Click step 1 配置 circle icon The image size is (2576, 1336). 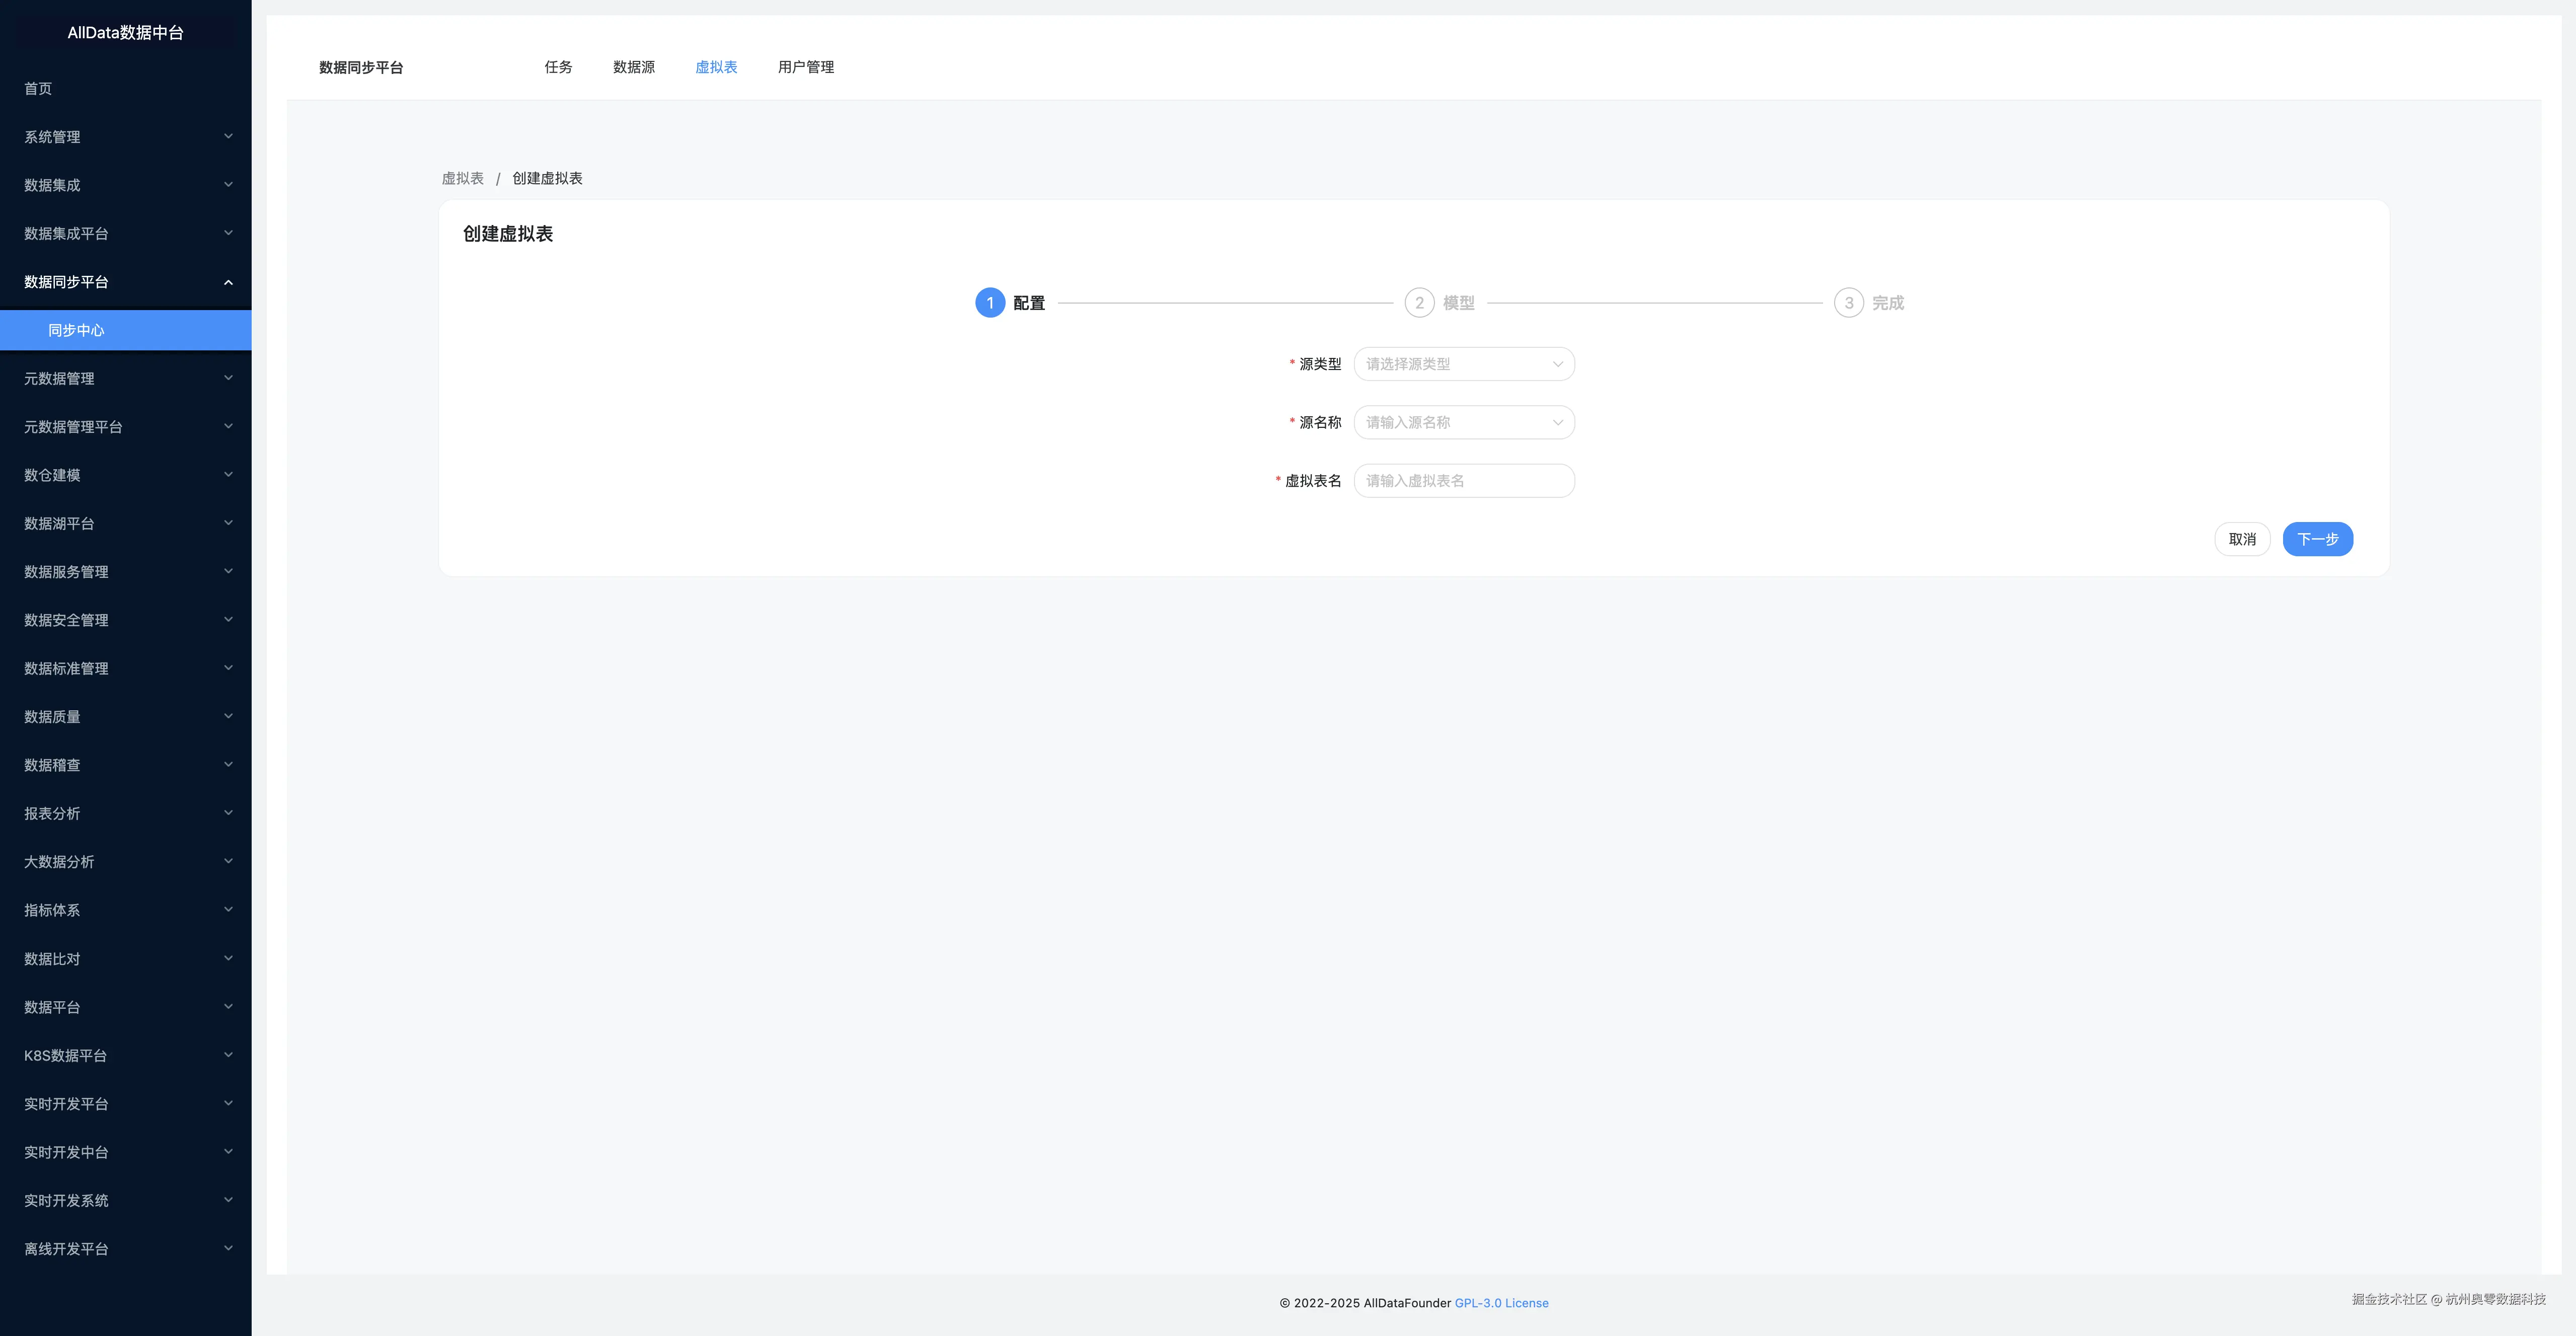[989, 303]
